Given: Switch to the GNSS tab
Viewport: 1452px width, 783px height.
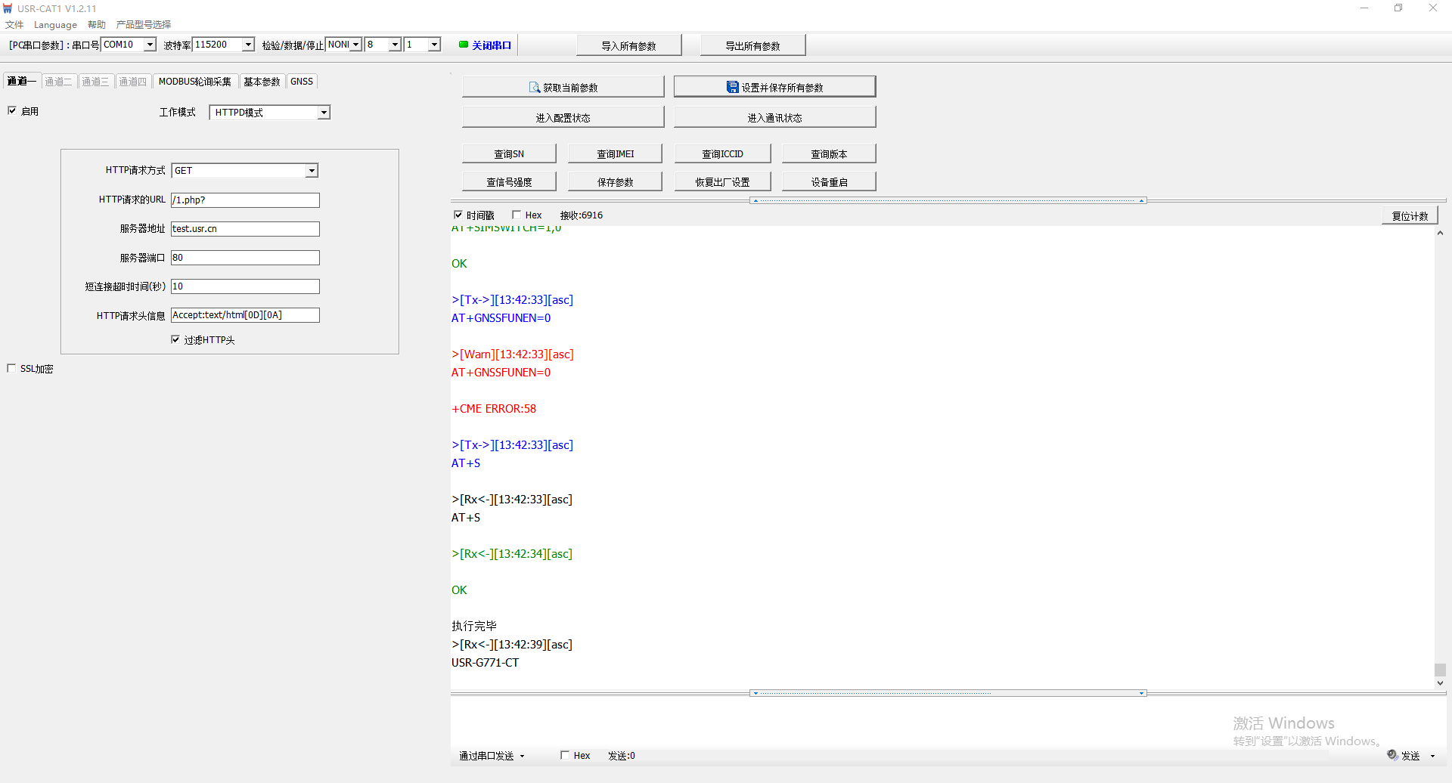Looking at the screenshot, I should point(301,82).
